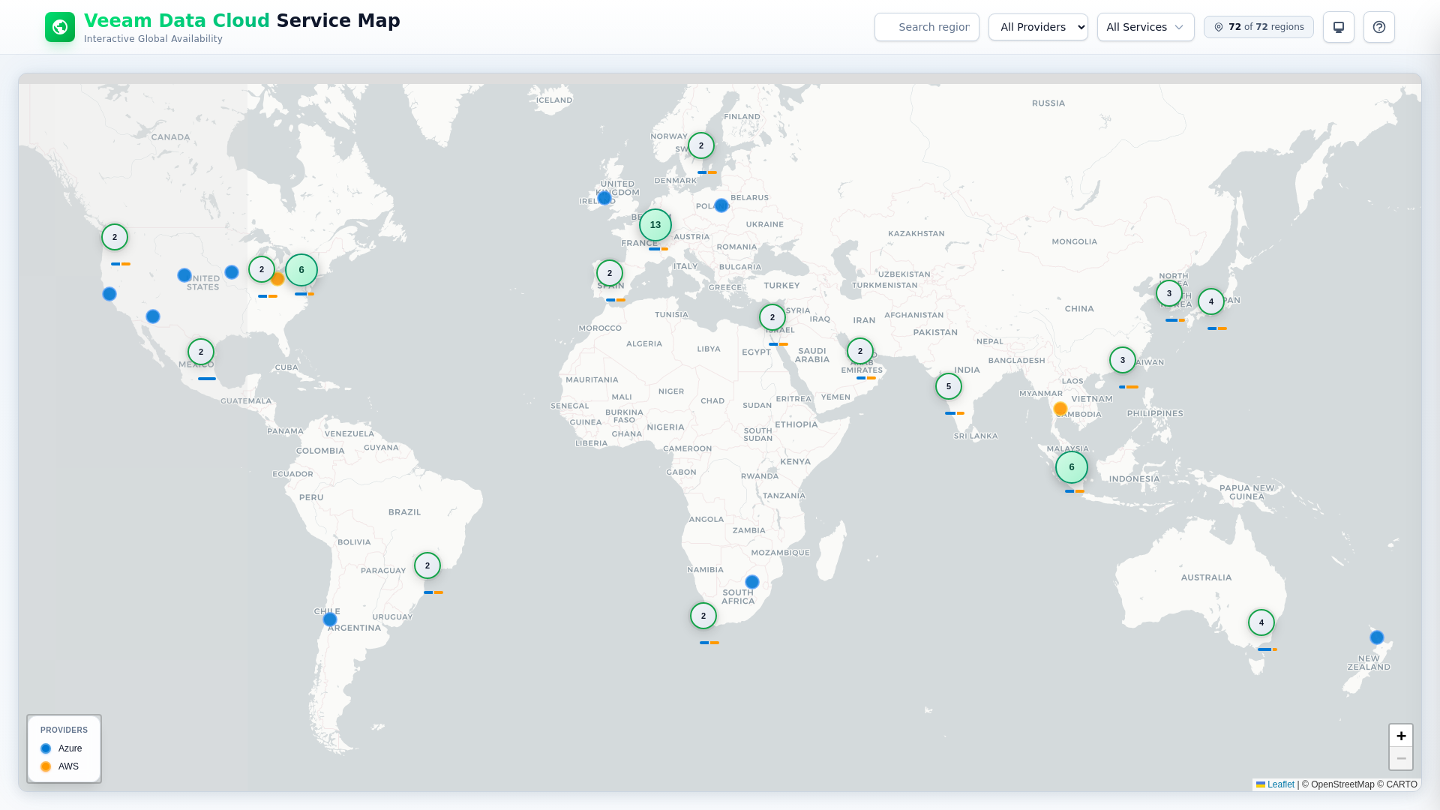Open the 2-region cluster at Arab Emirates

pyautogui.click(x=860, y=351)
